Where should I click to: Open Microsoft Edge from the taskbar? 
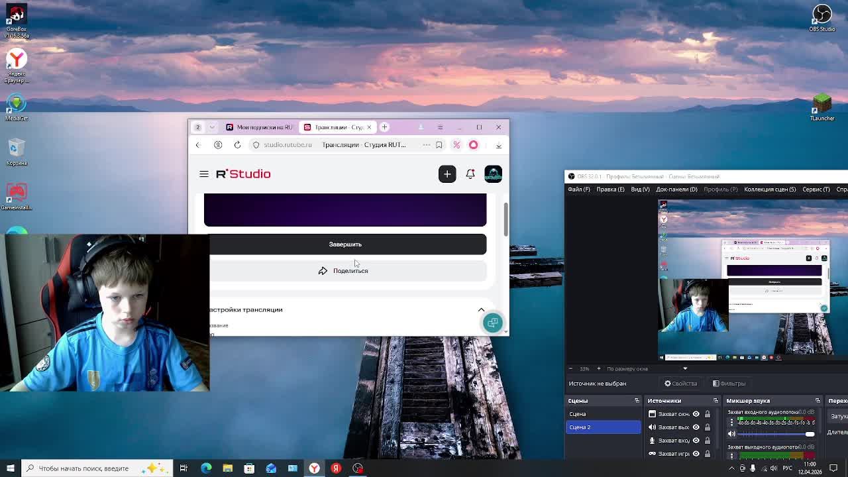point(206,468)
